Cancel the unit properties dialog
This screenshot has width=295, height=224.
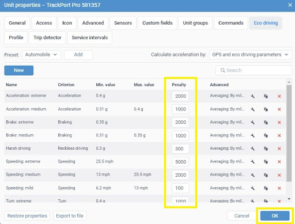(241, 216)
